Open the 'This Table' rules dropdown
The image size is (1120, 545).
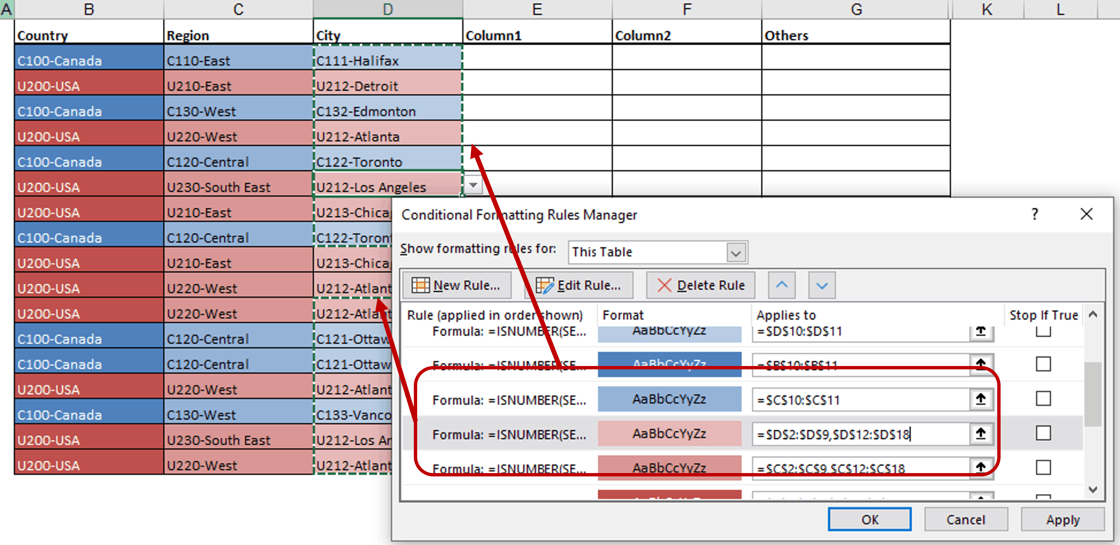pos(736,252)
